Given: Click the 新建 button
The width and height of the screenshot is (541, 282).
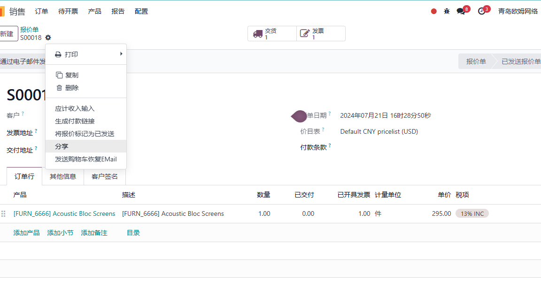Looking at the screenshot, I should coord(8,34).
